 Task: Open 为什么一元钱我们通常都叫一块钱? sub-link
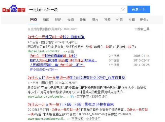(53, 56)
